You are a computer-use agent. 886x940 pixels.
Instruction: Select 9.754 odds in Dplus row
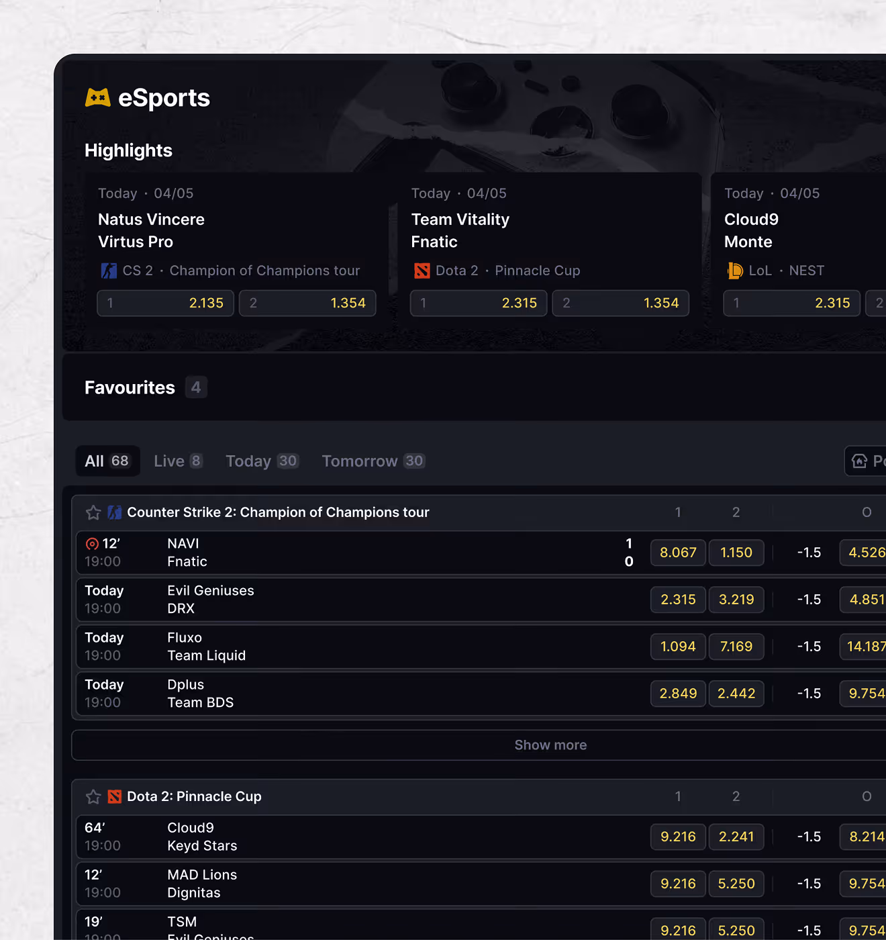(863, 694)
